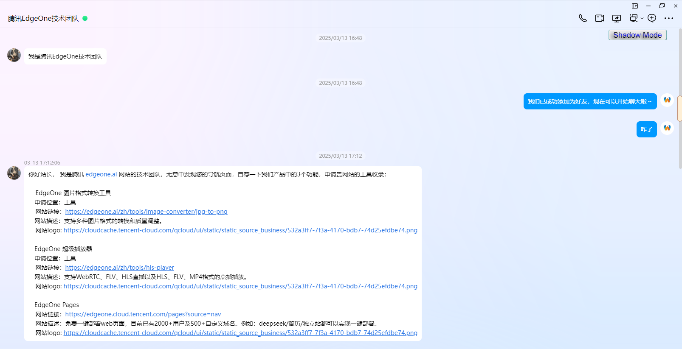Click the remote desktop control icon
Image resolution: width=682 pixels, height=349 pixels.
(x=634, y=18)
